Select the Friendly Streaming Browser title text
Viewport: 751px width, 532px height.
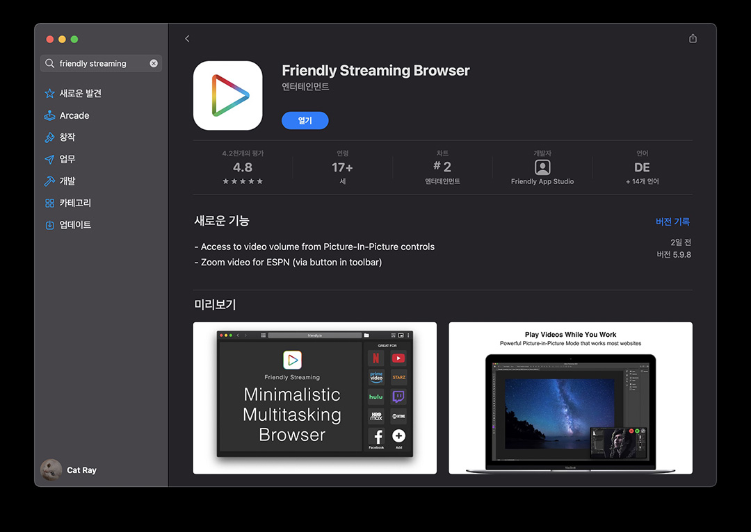tap(375, 70)
